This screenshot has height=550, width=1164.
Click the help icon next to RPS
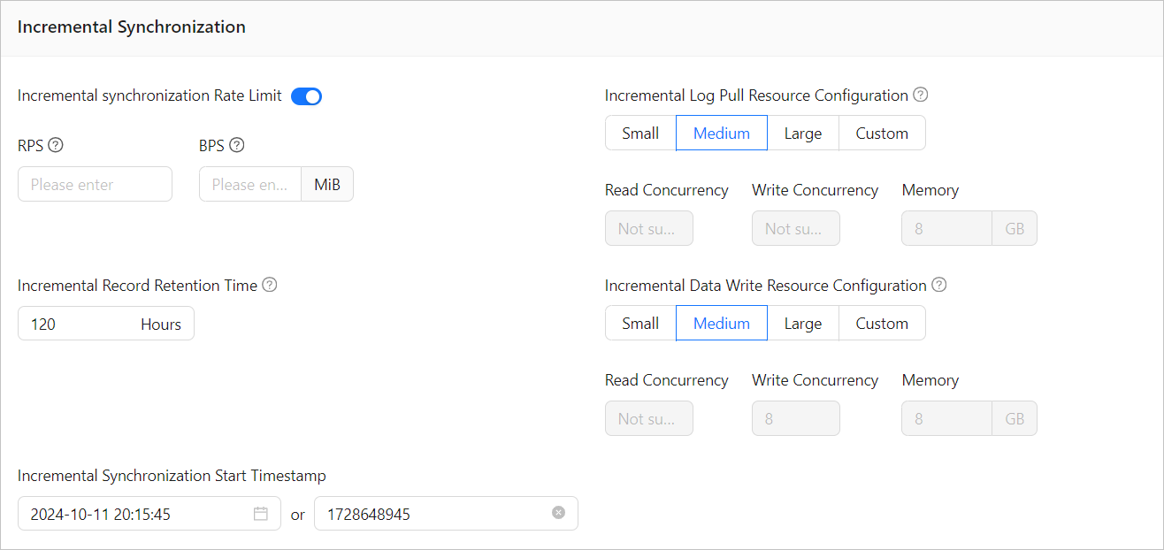click(x=56, y=146)
